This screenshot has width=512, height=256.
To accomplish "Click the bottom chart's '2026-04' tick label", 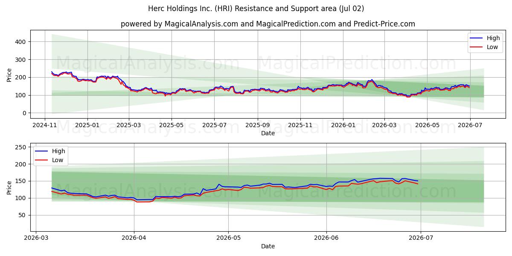I will [134, 239].
